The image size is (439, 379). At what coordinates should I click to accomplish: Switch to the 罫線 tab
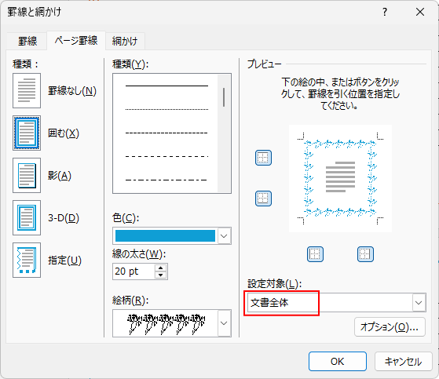point(27,41)
